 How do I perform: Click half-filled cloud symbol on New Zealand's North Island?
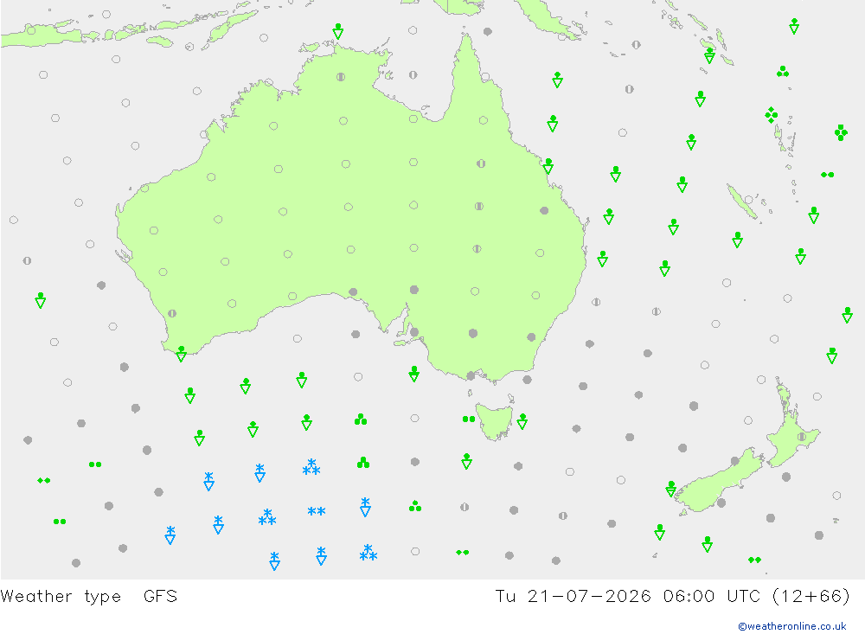(802, 437)
